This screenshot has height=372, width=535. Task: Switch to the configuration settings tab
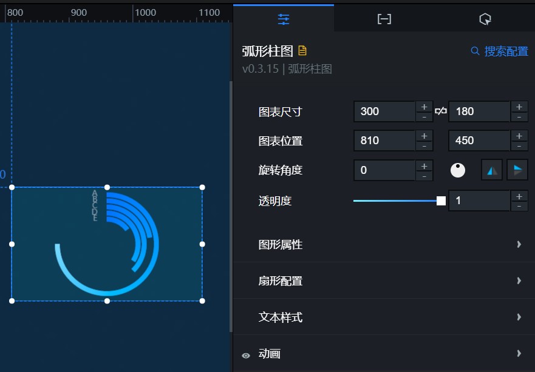pos(284,19)
